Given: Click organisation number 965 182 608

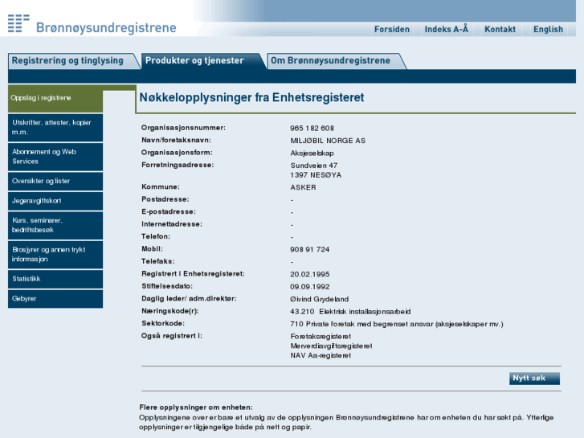Looking at the screenshot, I should point(312,129).
